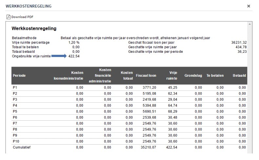Click the Werkkostenregeling report heading

click(34, 29)
